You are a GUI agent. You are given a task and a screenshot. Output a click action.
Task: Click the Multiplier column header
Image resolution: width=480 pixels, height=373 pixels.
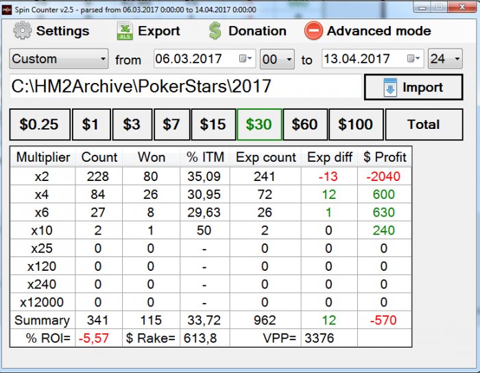tap(43, 157)
